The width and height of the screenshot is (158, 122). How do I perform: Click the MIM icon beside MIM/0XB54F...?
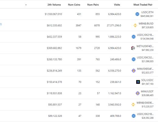pos(134,70)
